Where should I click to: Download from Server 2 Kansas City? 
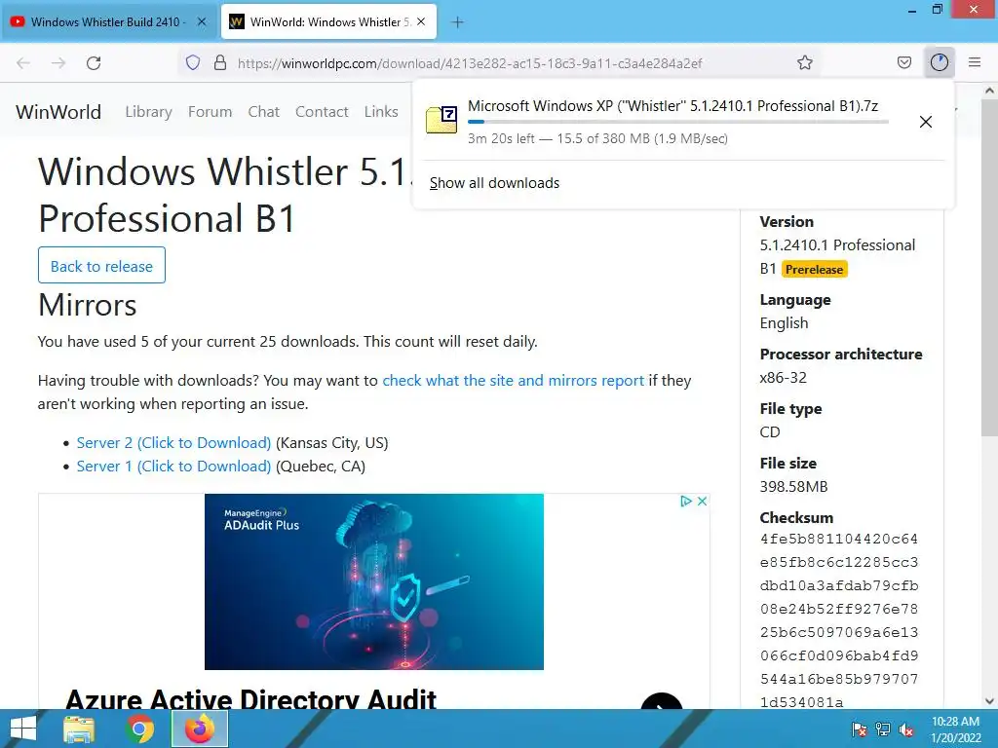tap(173, 443)
